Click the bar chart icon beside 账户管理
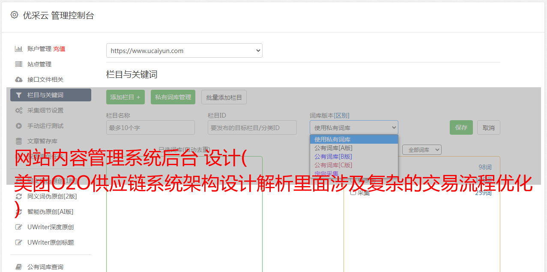 pyautogui.click(x=19, y=49)
